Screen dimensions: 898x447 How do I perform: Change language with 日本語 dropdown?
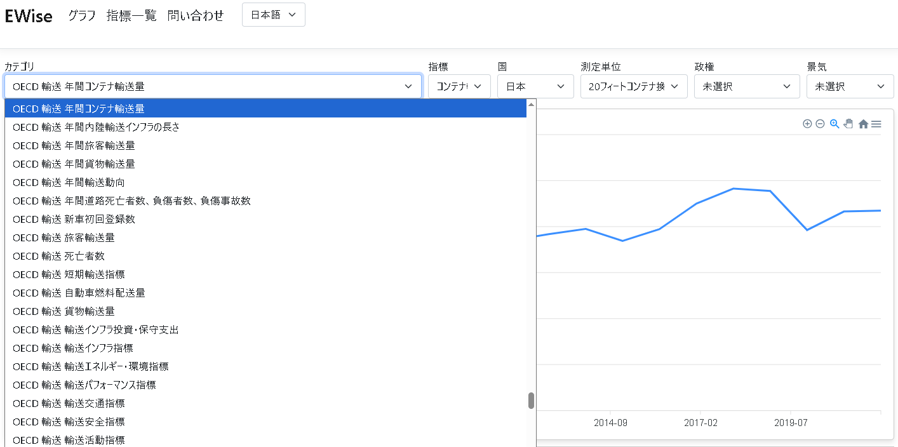(x=274, y=15)
